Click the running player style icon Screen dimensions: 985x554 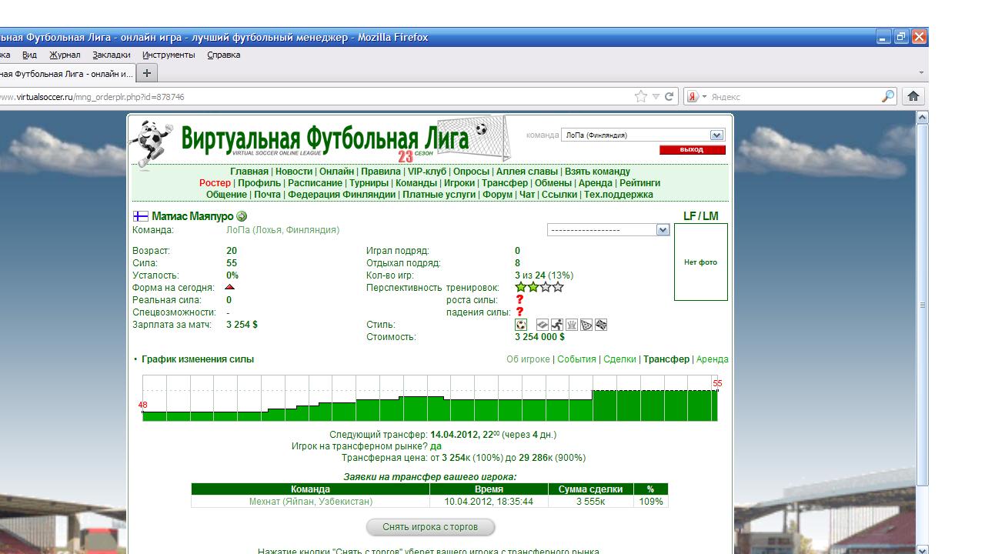pos(556,325)
